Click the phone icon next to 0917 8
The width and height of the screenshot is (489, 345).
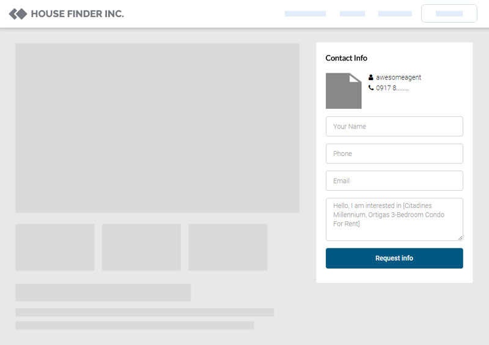371,87
